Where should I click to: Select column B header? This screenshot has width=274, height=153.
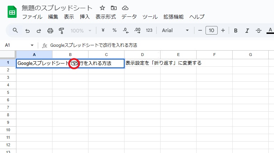click(x=70, y=55)
